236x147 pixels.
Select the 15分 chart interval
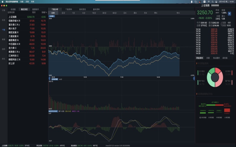click(94, 13)
